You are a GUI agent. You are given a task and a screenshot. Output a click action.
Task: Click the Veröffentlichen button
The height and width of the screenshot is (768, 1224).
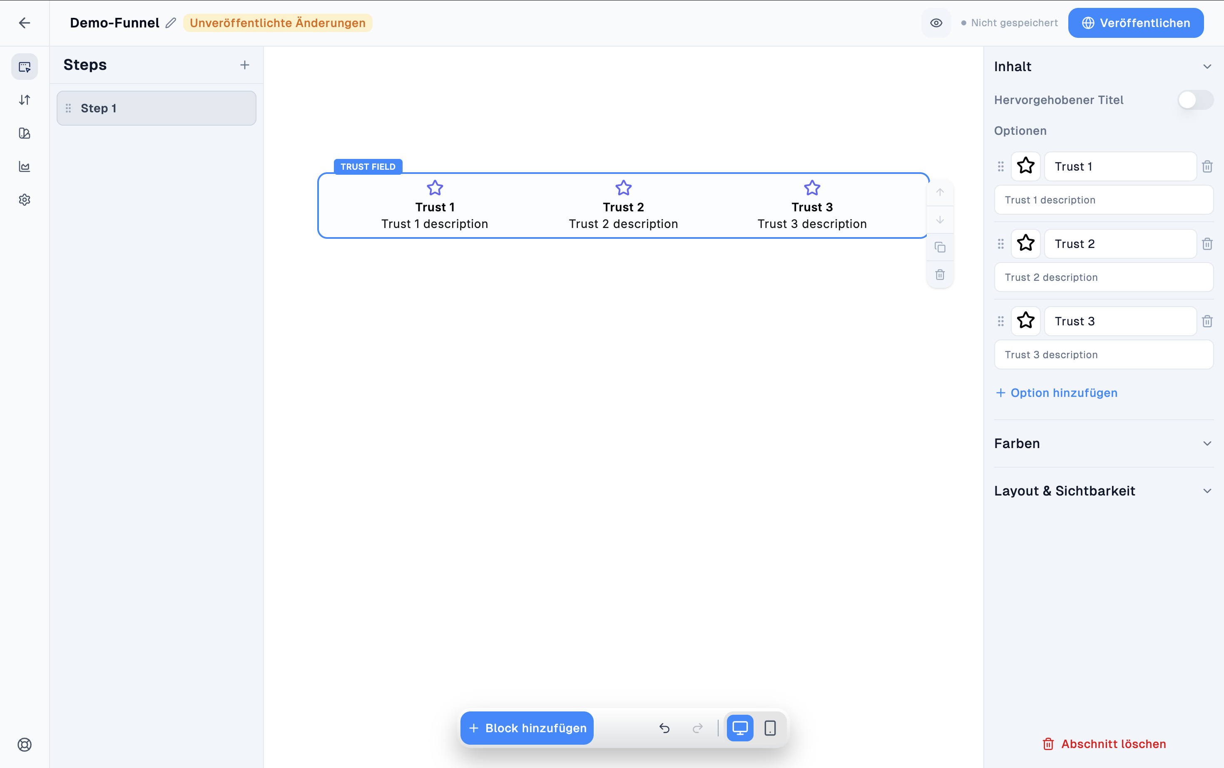(1136, 23)
